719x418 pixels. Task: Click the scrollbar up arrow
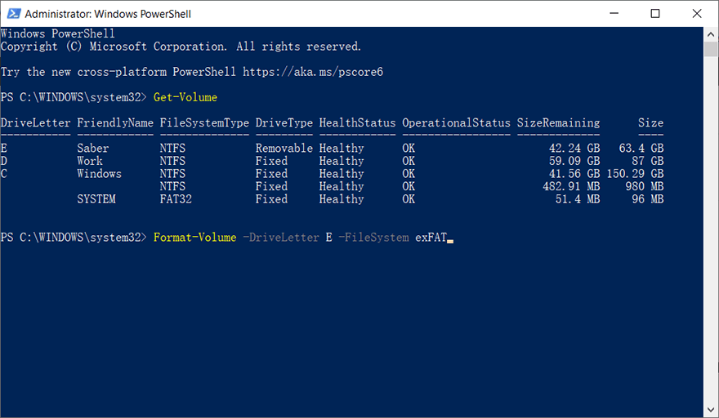(711, 33)
